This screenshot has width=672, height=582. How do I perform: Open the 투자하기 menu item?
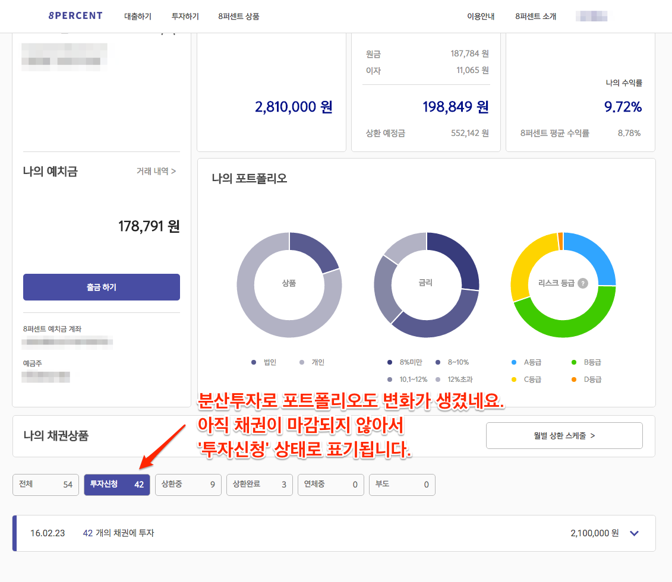click(x=184, y=16)
